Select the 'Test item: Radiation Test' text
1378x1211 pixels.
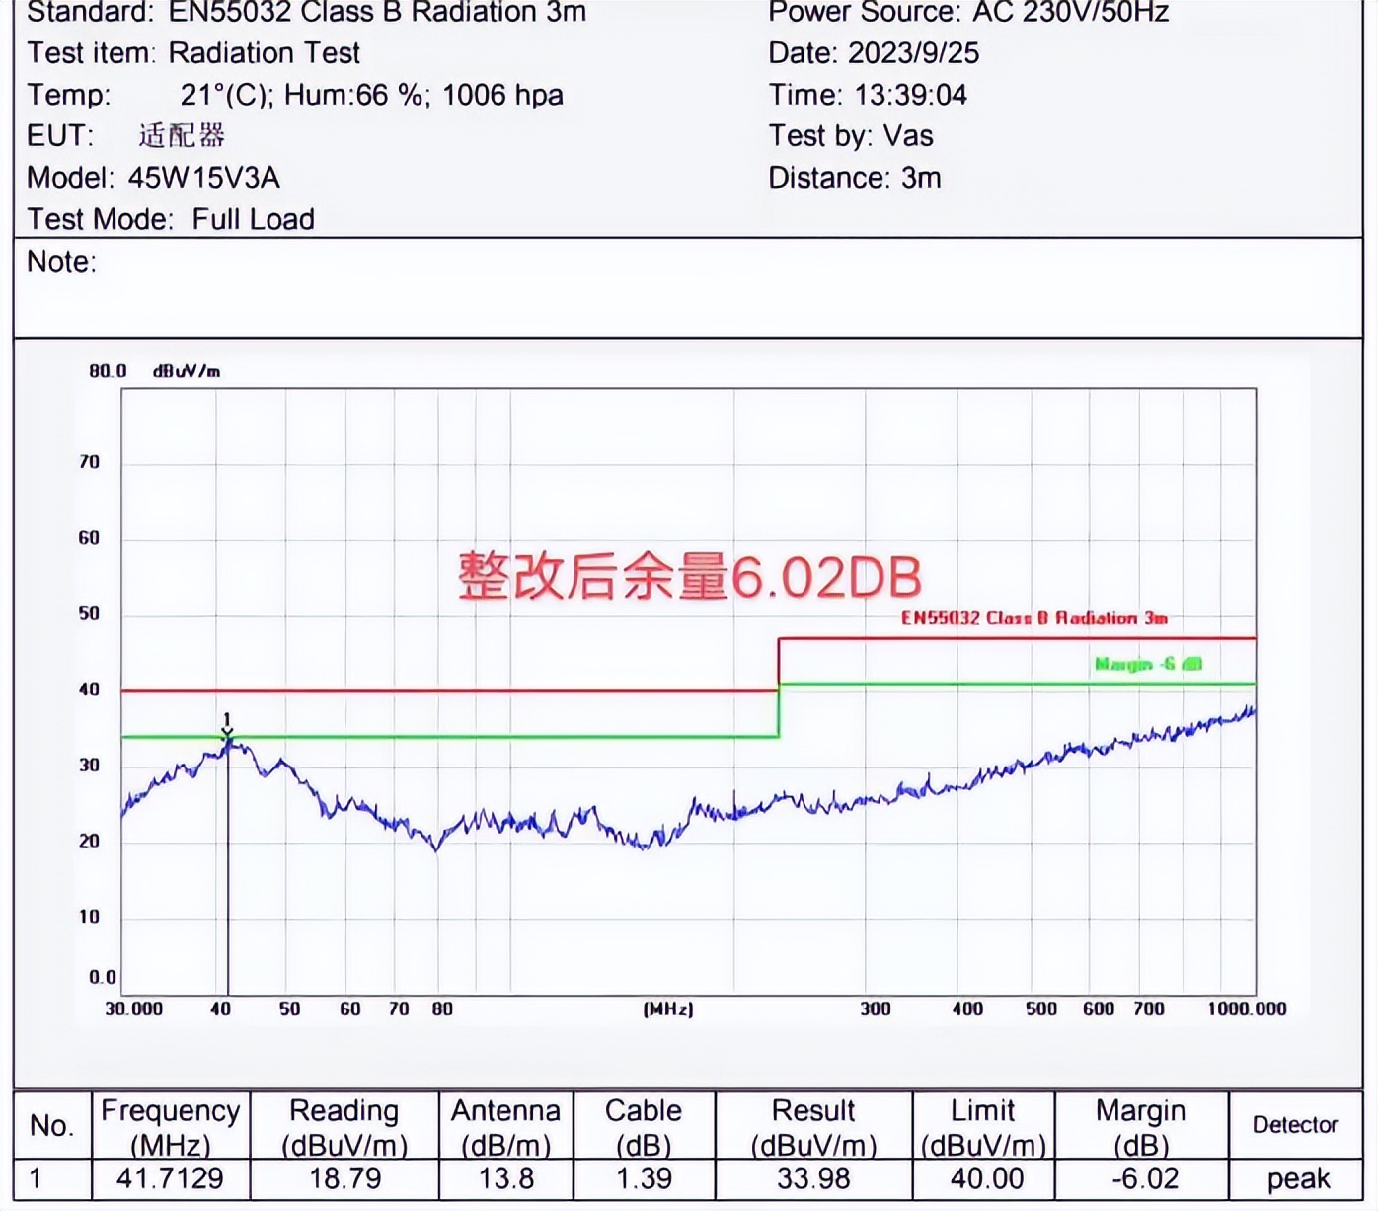click(193, 53)
